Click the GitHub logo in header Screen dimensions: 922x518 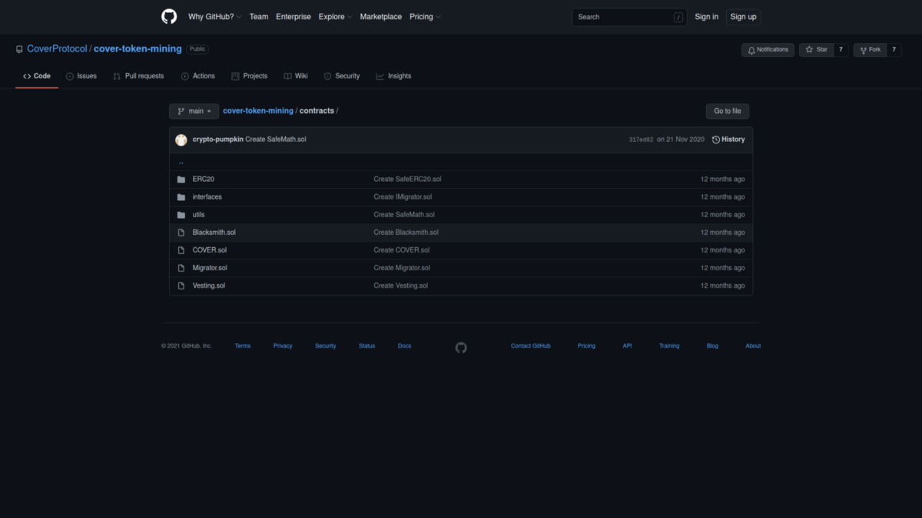point(169,17)
